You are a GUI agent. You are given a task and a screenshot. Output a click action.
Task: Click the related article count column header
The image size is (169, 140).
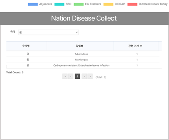pyautogui.click(x=136, y=46)
